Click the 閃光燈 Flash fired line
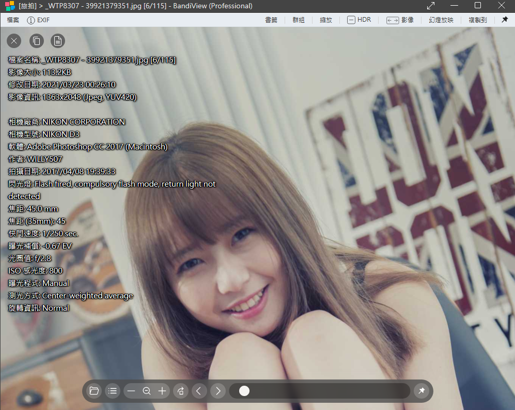Screen dimensions: 515x410 coord(112,190)
